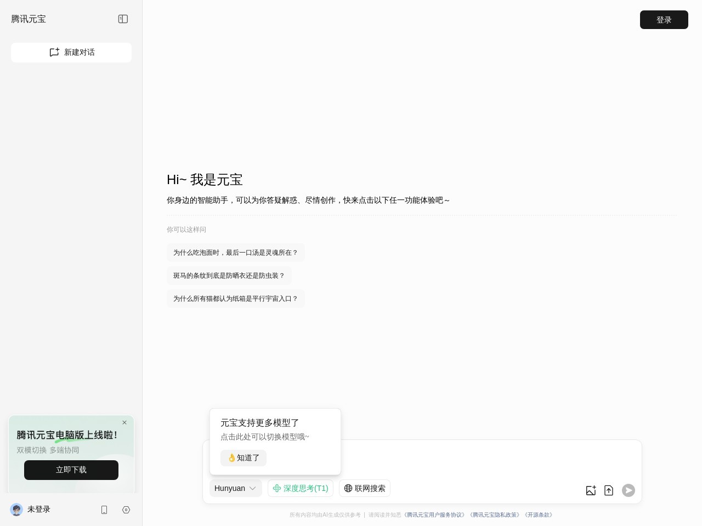702x526 pixels.
Task: Click the 未登录 account label
Action: 39,510
